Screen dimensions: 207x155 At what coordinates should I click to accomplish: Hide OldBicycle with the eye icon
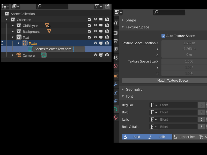click(x=95, y=25)
